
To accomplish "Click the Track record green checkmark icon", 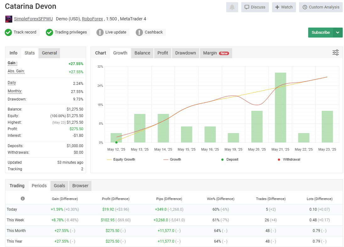I will pyautogui.click(x=8, y=32).
